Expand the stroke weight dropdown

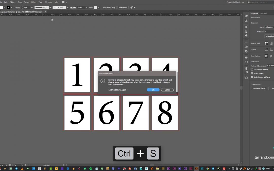point(32,8)
